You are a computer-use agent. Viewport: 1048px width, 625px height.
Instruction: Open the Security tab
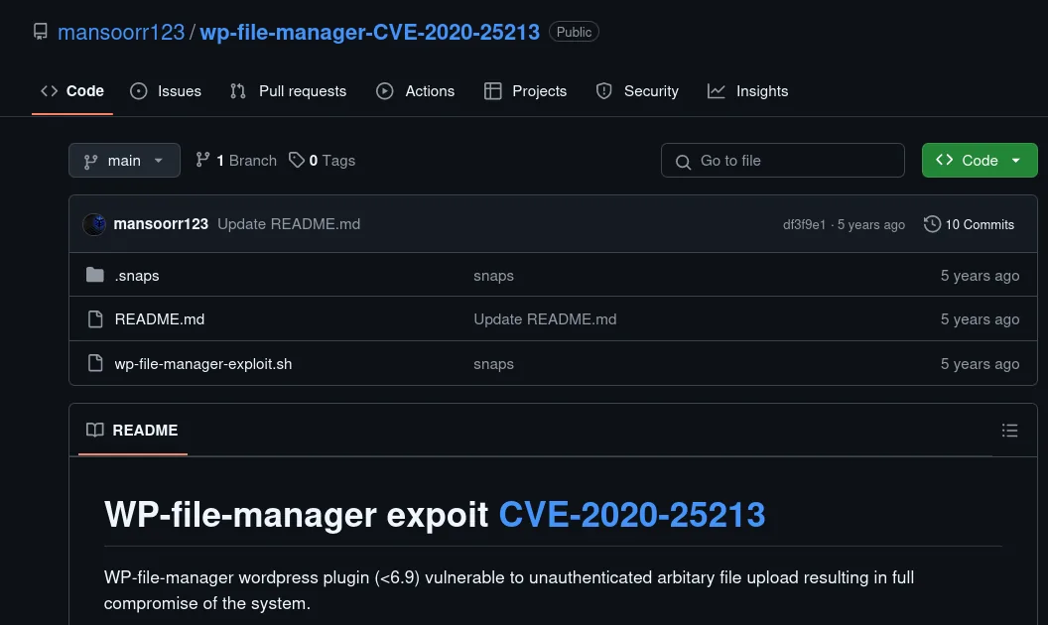click(x=637, y=91)
